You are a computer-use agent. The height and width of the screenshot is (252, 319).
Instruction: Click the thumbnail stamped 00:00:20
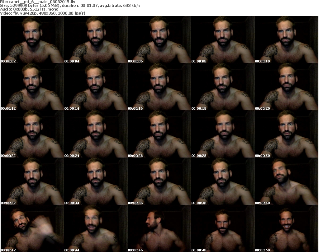point(287,87)
